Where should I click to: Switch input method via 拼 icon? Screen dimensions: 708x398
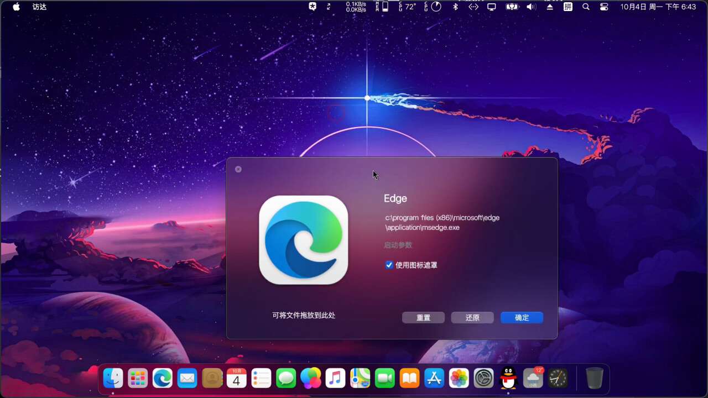point(568,7)
